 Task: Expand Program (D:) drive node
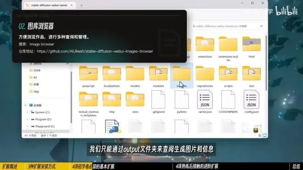pyautogui.click(x=27, y=120)
